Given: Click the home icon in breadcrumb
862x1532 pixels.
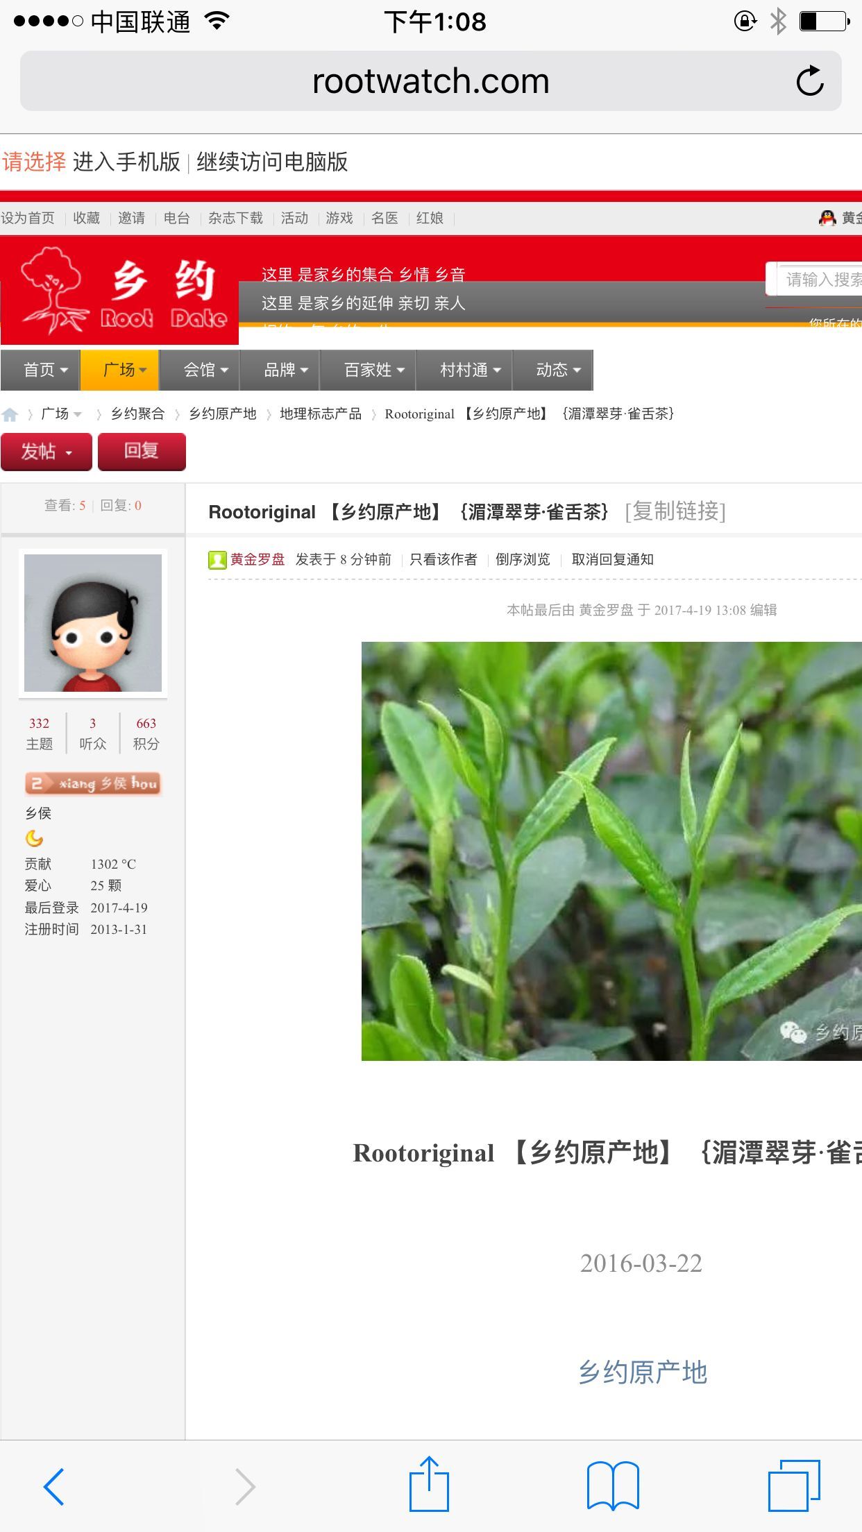Looking at the screenshot, I should pyautogui.click(x=10, y=414).
